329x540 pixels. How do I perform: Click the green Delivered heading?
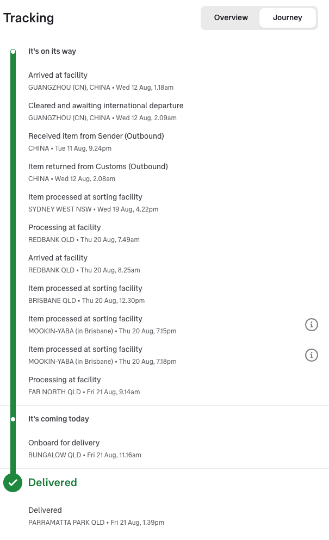tap(52, 482)
